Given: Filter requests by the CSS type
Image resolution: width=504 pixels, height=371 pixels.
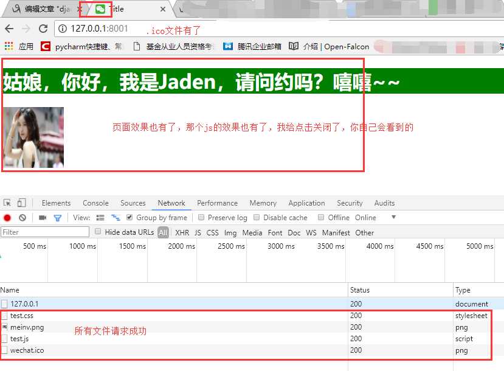Looking at the screenshot, I should pyautogui.click(x=212, y=232).
